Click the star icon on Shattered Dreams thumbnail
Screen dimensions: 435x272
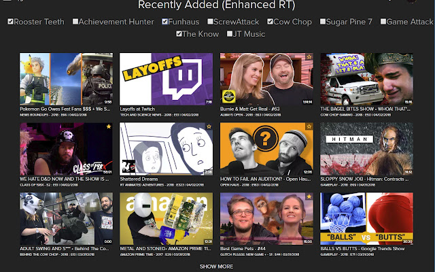209,126
